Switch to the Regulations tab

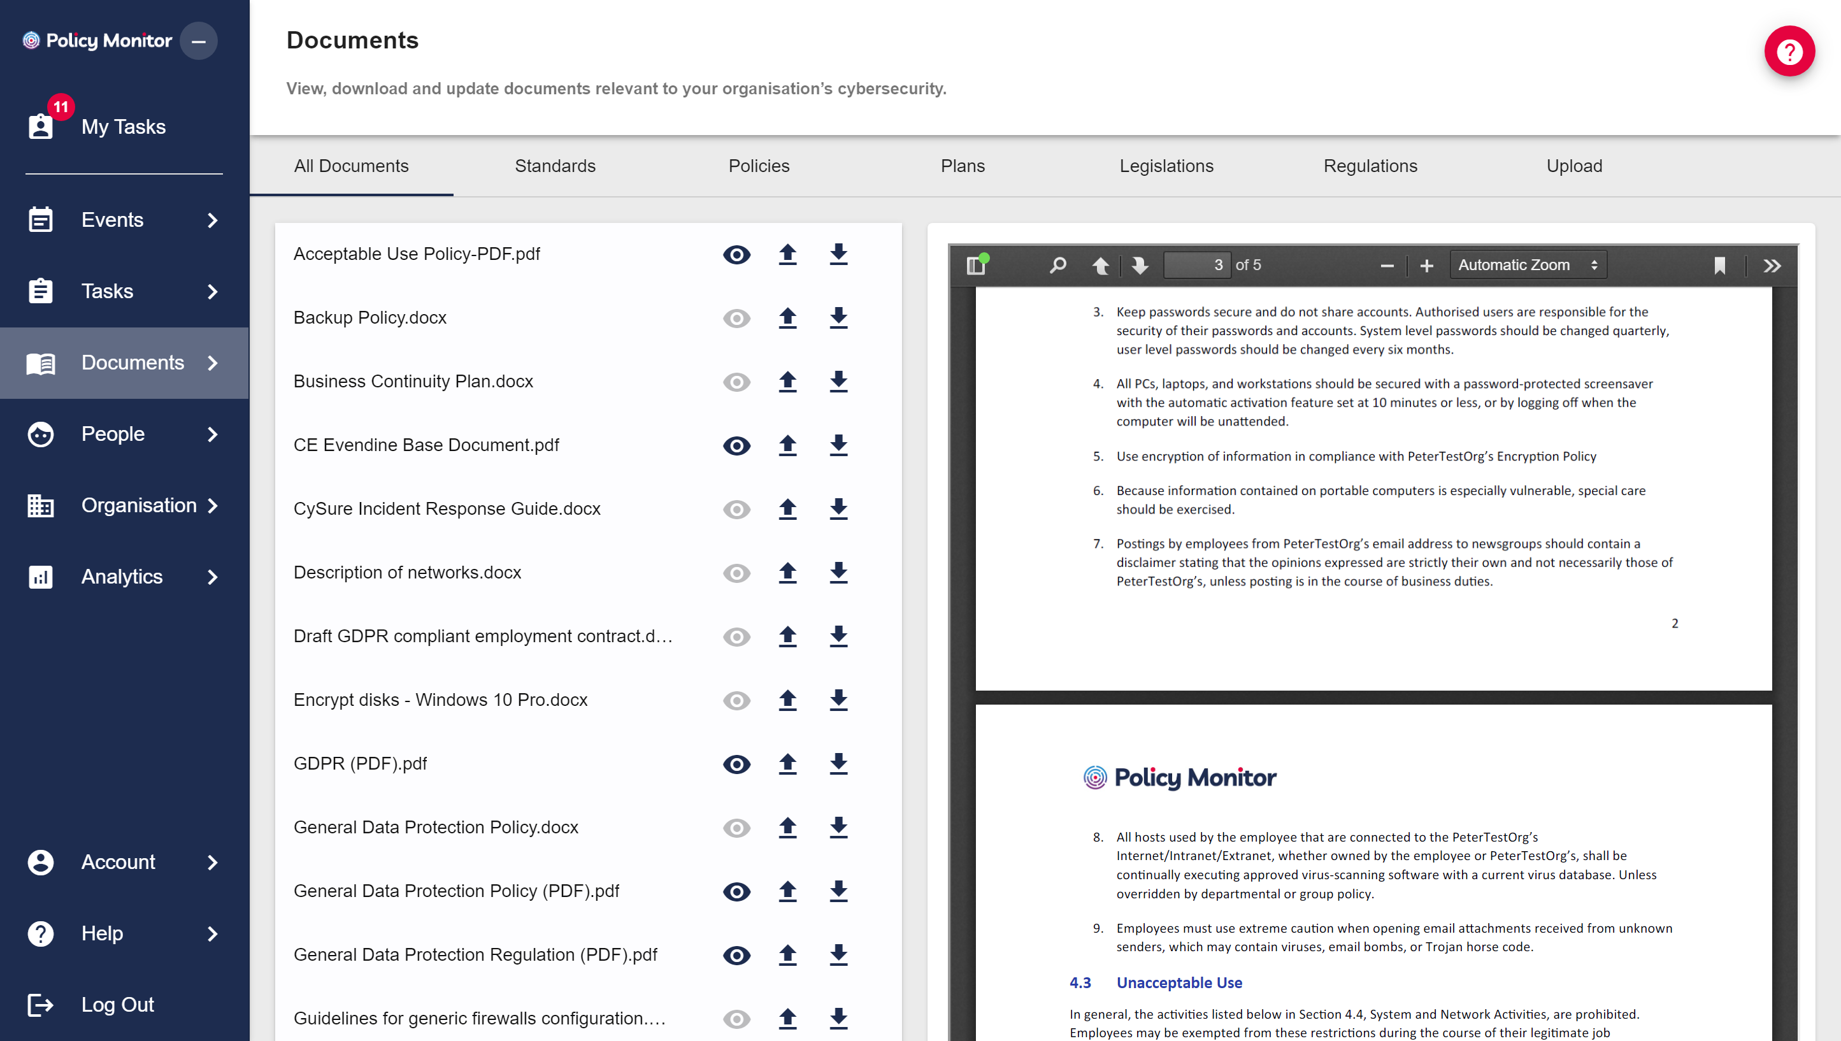pyautogui.click(x=1370, y=166)
